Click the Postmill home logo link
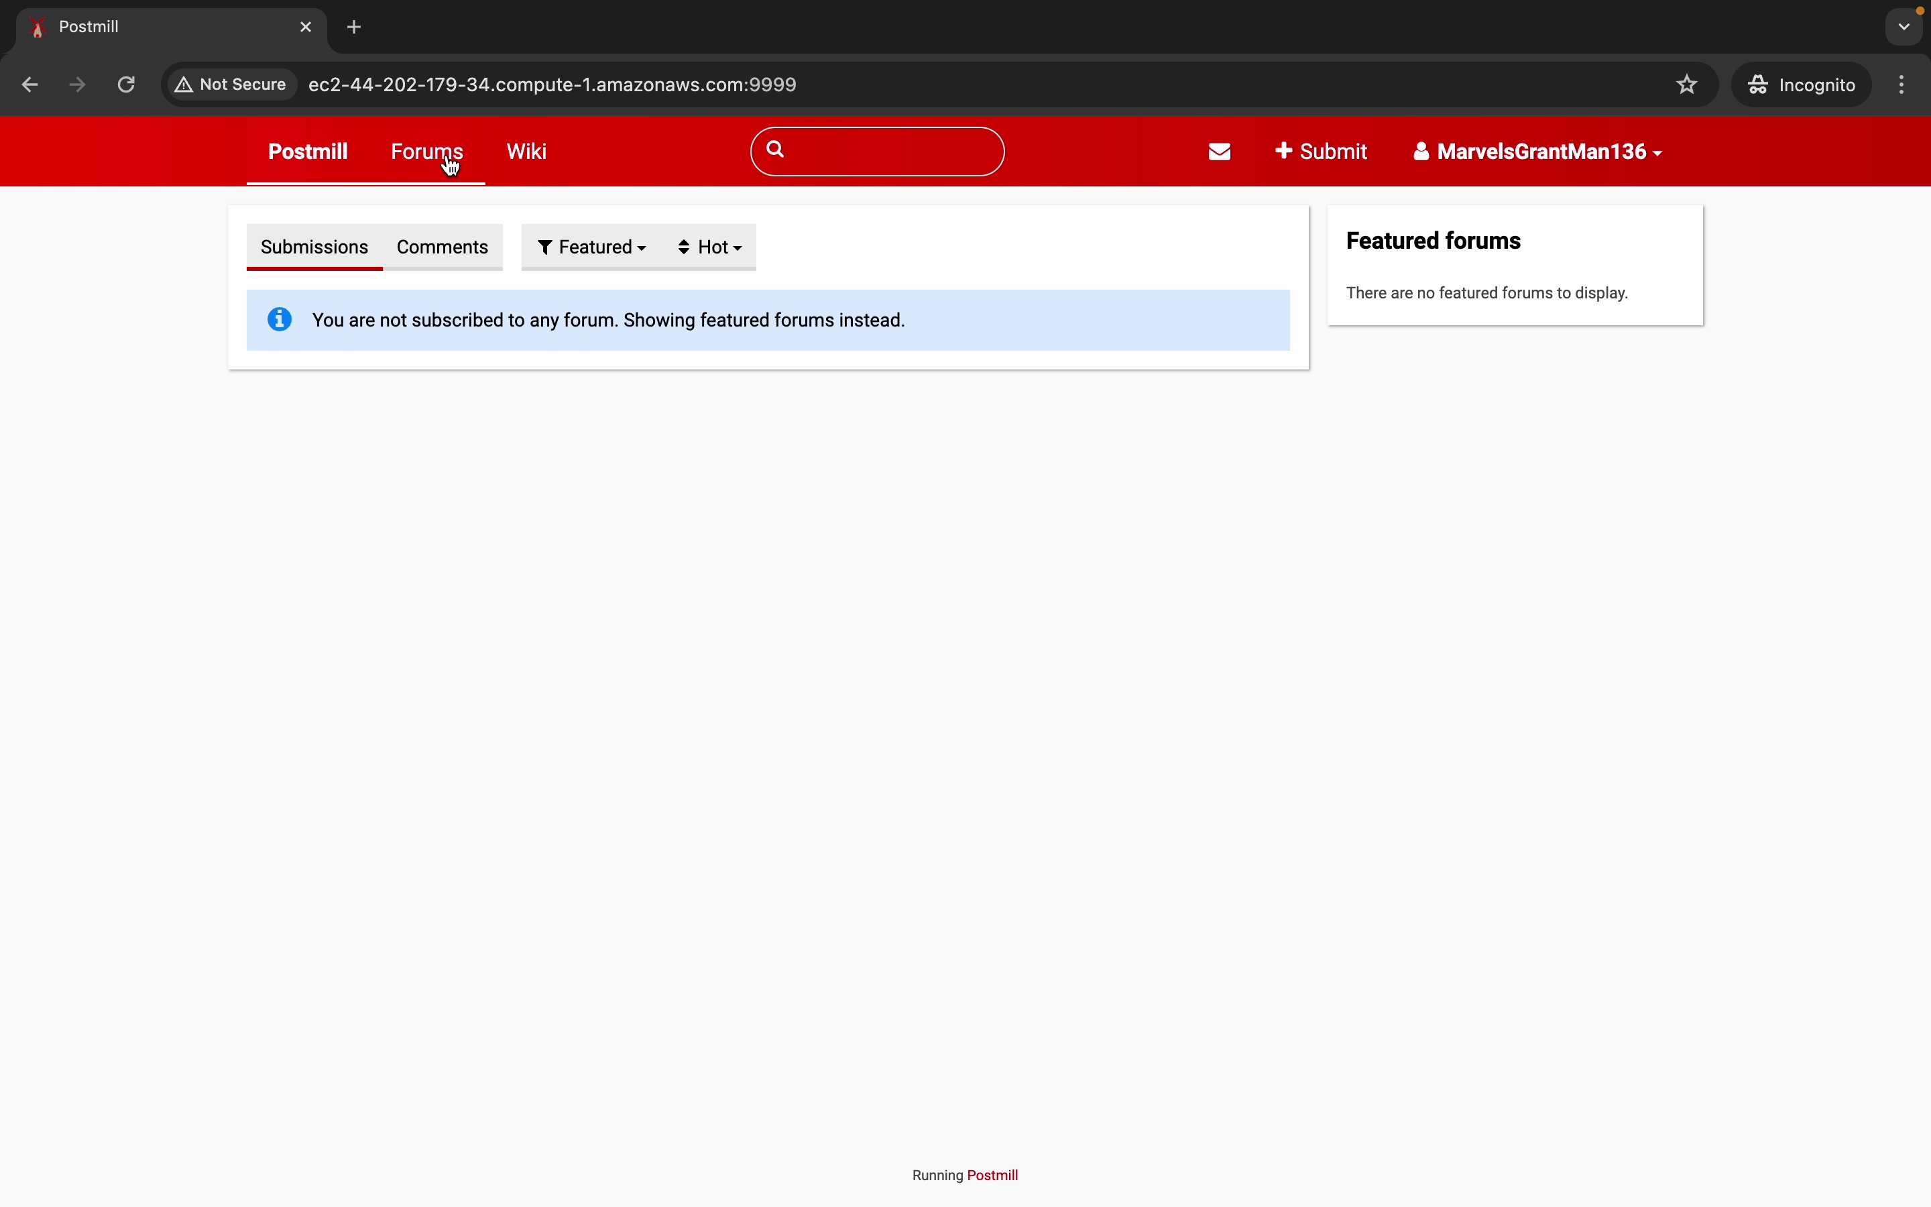The width and height of the screenshot is (1931, 1207). 308,152
